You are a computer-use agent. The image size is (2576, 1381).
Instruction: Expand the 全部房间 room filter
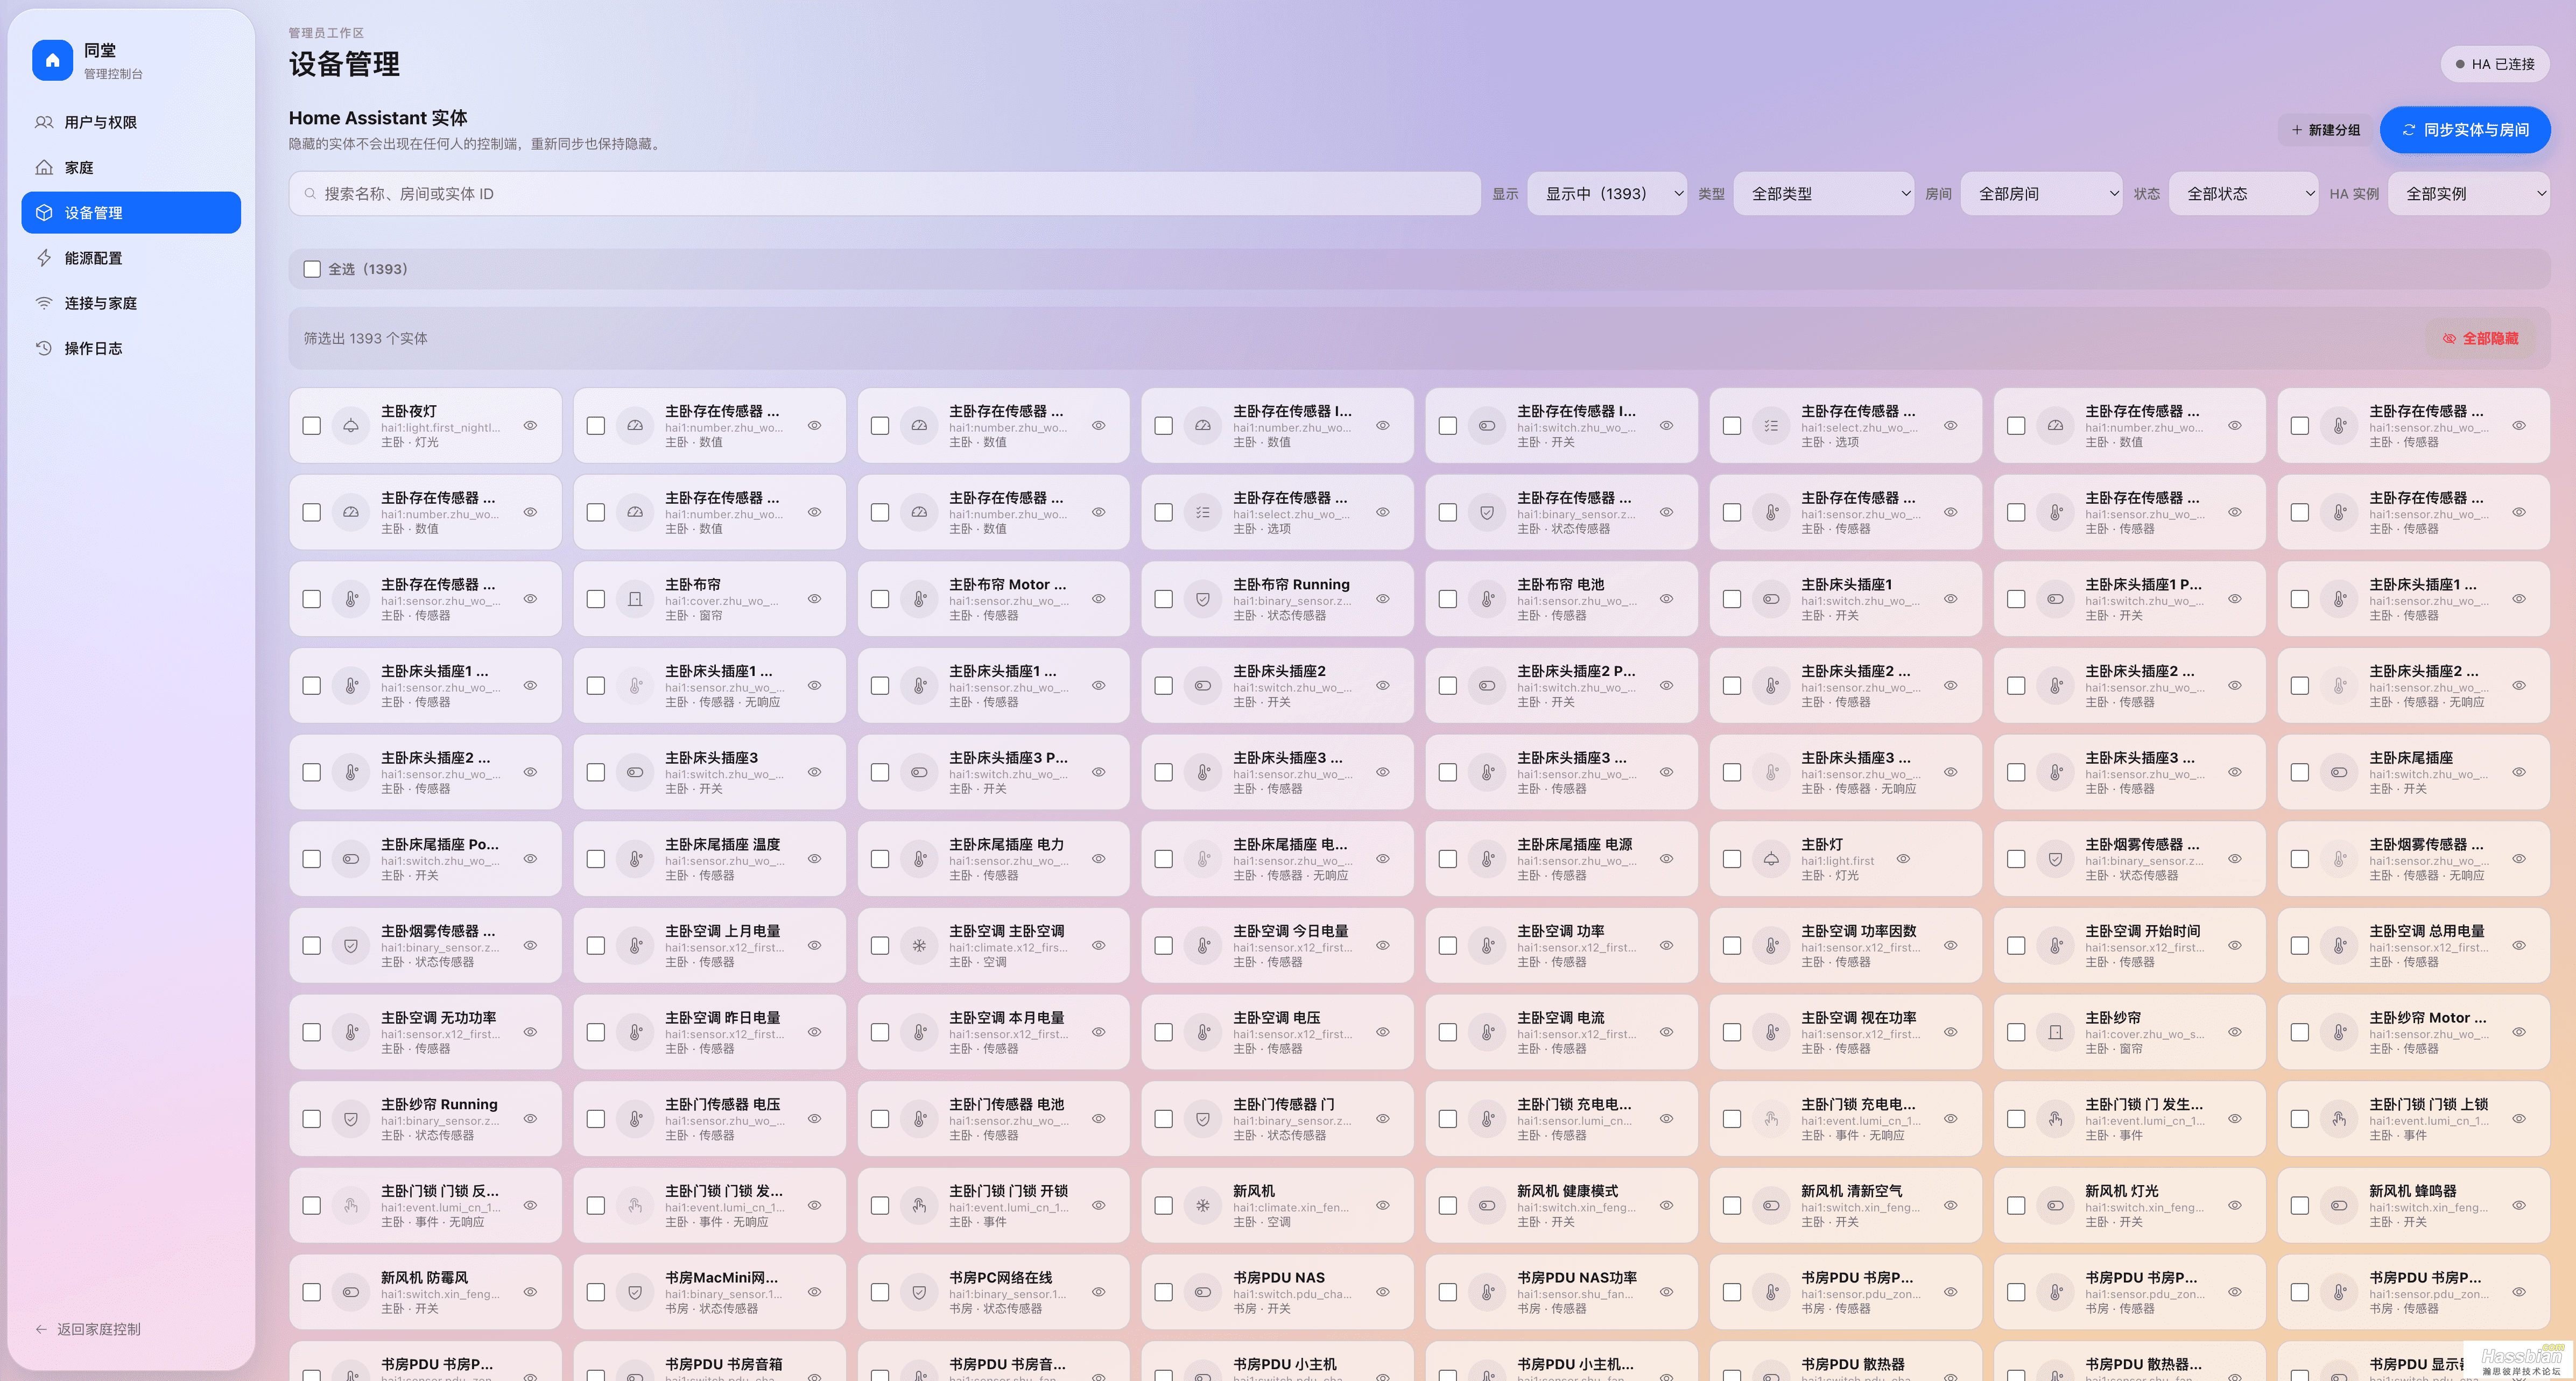pyautogui.click(x=2042, y=194)
